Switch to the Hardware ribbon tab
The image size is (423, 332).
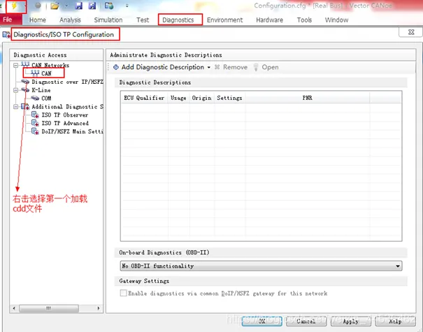point(269,20)
